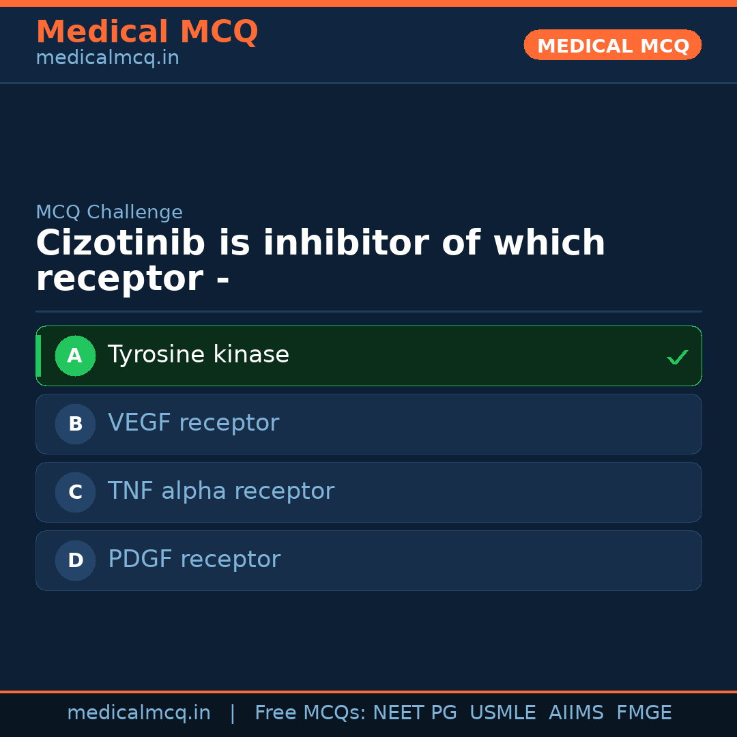737x737 pixels.
Task: Click the C option letter circle
Action: pos(75,492)
